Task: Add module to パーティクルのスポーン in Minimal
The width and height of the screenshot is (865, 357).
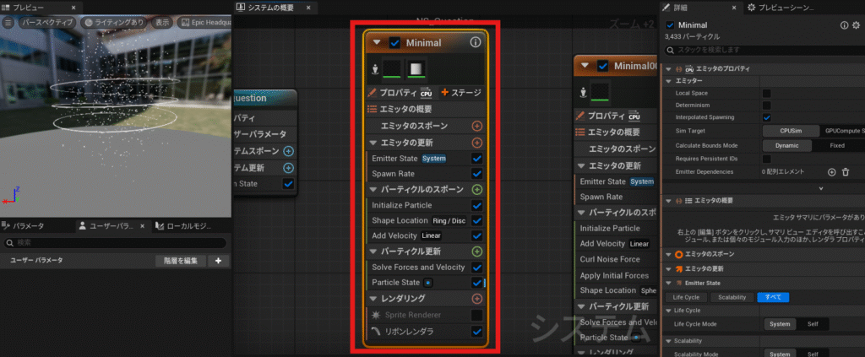Action: pos(477,190)
